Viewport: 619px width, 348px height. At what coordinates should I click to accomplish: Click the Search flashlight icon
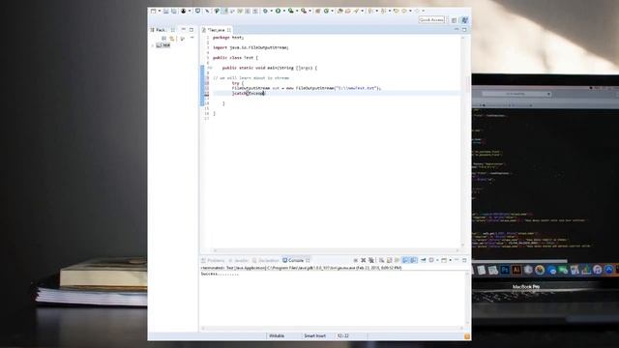(356, 11)
